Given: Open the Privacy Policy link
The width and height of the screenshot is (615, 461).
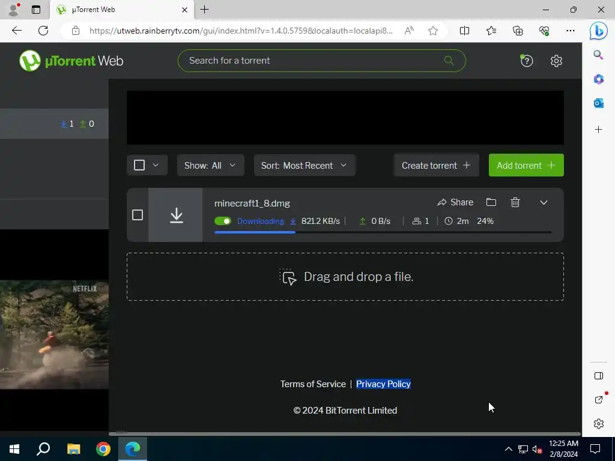Looking at the screenshot, I should tap(383, 384).
